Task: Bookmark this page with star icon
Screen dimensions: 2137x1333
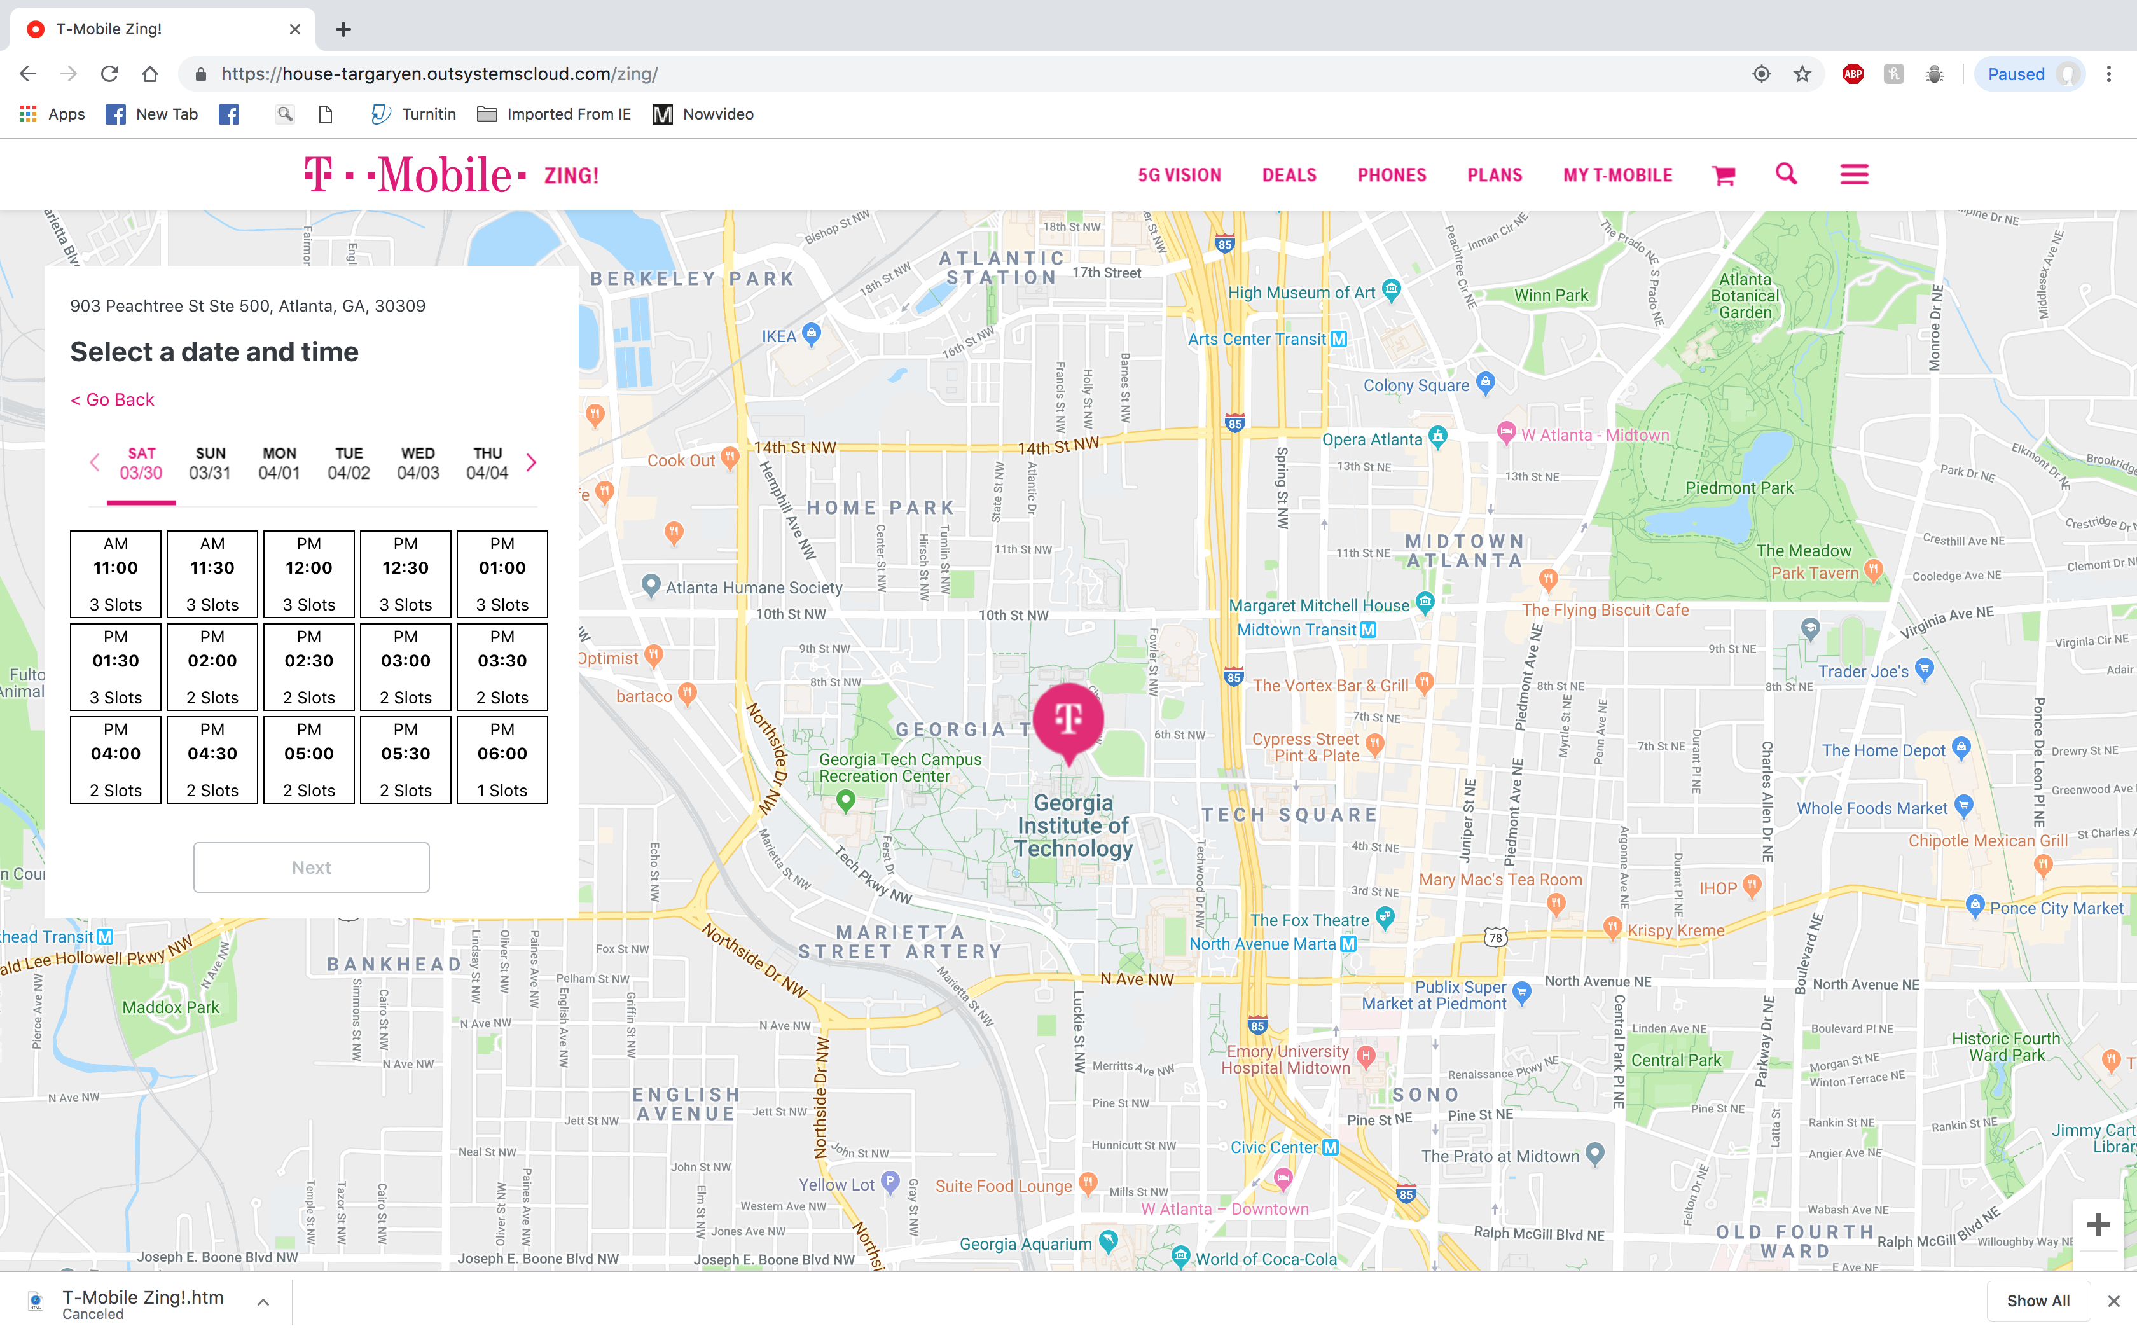Action: 1802,74
